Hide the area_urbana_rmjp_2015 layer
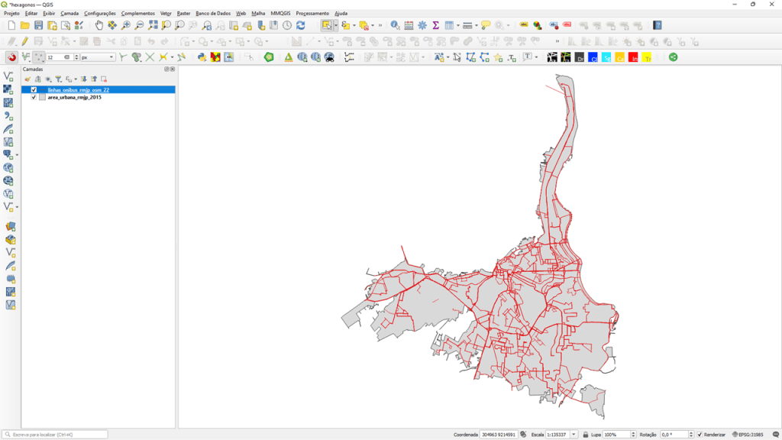 34,97
